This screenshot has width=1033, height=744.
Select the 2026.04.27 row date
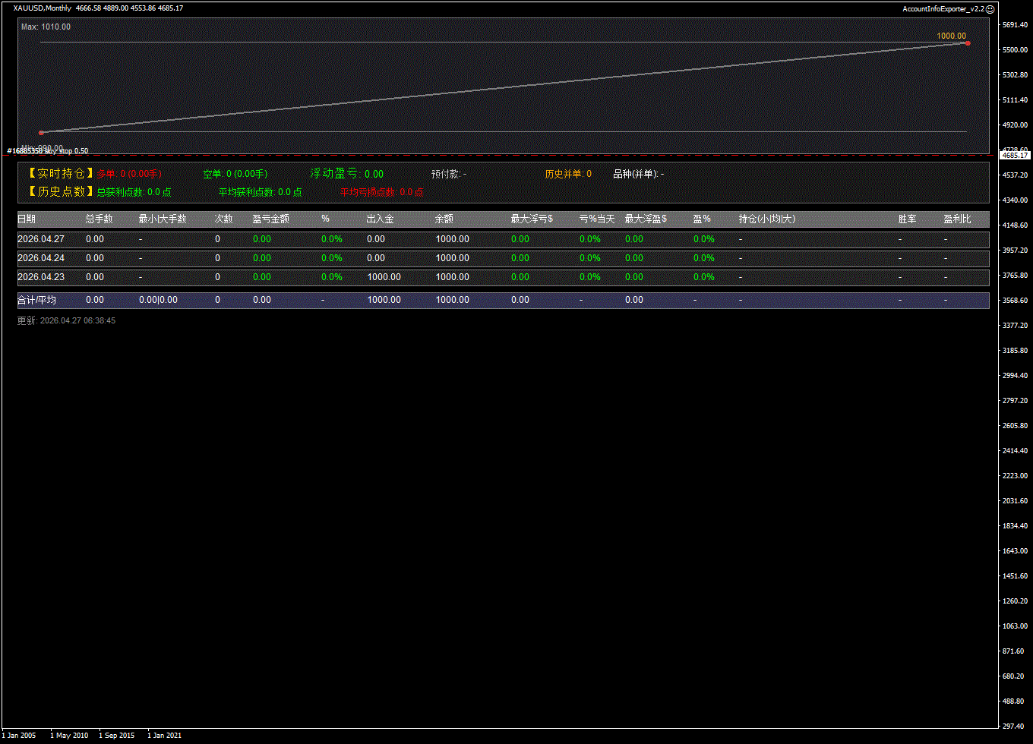41,239
